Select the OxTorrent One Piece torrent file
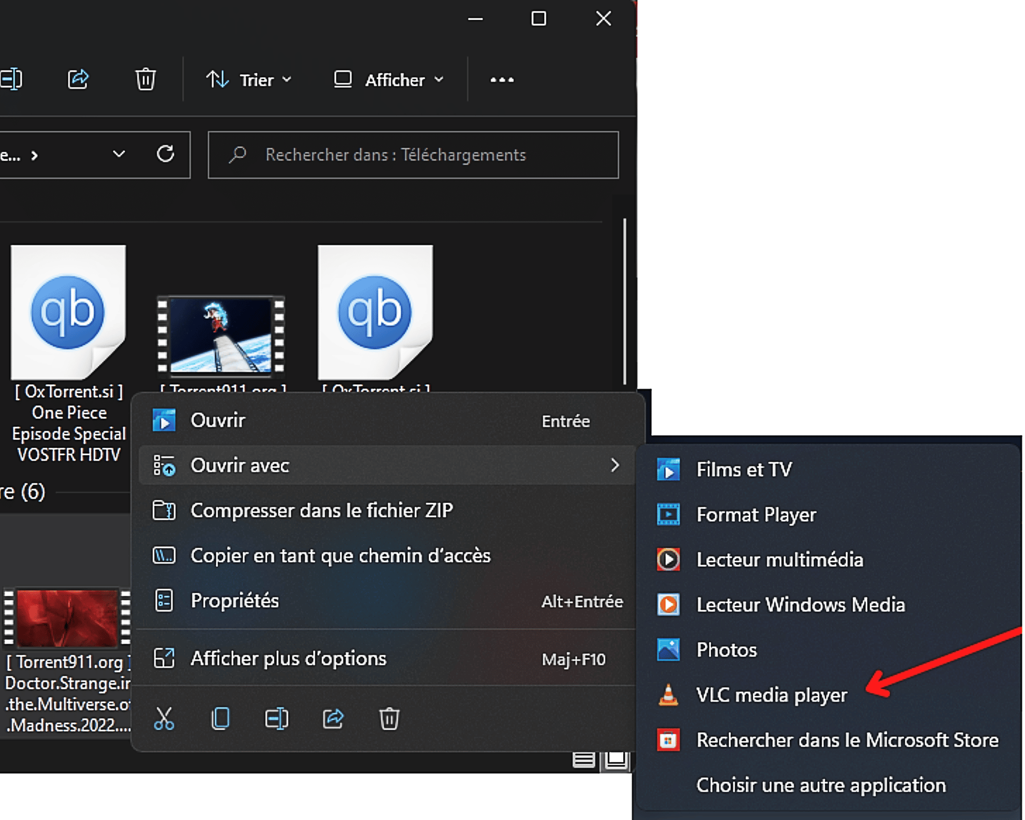This screenshot has width=1025, height=820. pos(69,354)
